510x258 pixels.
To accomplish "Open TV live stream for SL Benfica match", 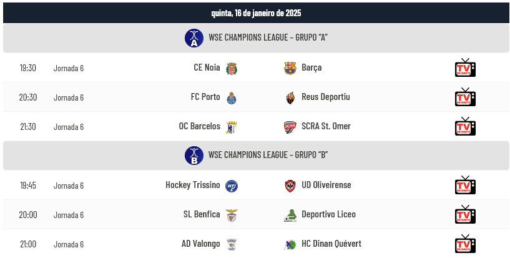I will (x=465, y=214).
